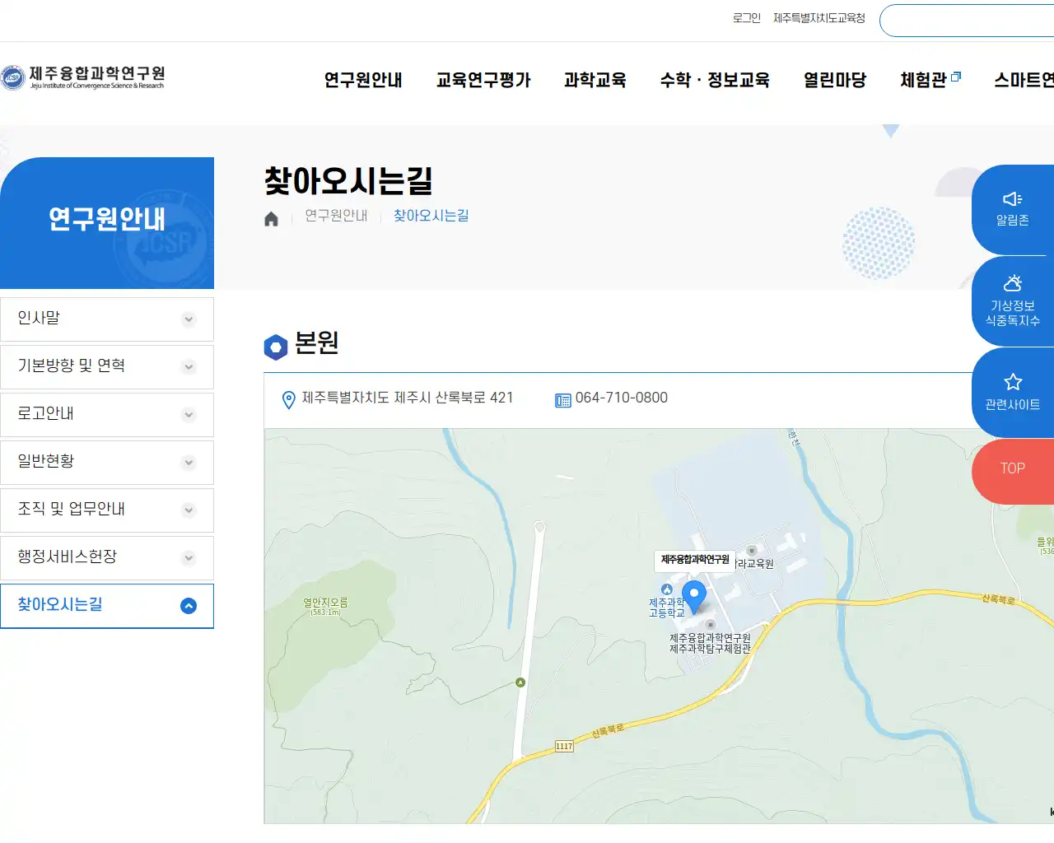Viewport: 1054px width, 843px height.
Task: Click the search input field at top
Action: pyautogui.click(x=967, y=21)
